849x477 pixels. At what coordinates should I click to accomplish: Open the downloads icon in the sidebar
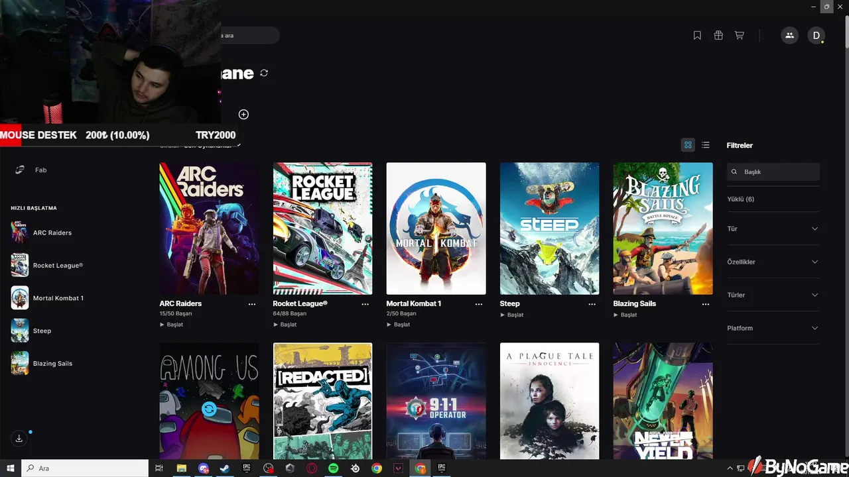pos(19,439)
